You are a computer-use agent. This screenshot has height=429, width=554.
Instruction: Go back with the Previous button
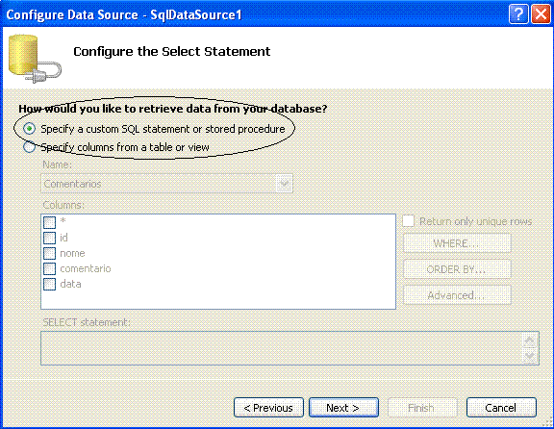(x=269, y=408)
